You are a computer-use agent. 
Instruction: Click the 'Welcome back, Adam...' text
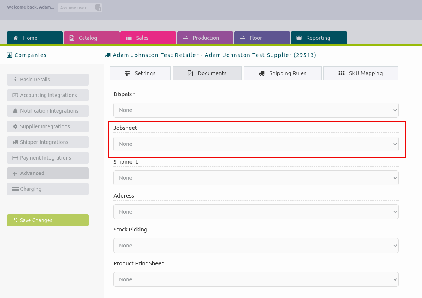tap(30, 7)
